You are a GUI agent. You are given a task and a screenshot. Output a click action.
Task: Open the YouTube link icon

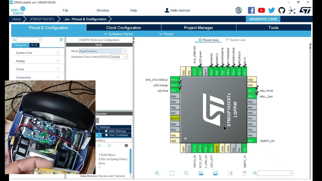coord(261,10)
